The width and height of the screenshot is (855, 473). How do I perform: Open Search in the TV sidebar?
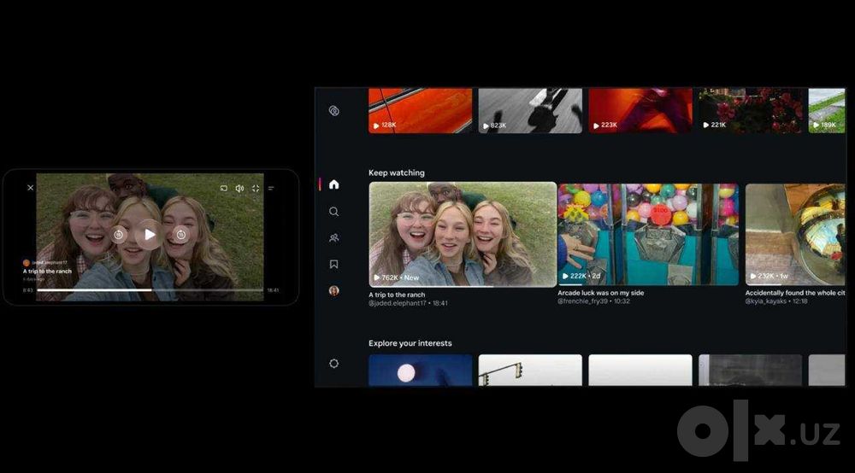click(334, 212)
